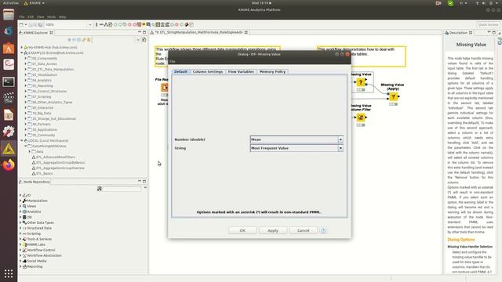This screenshot has height=282, width=502.
Task: Click the ETL_AdvancedRowFilters workflow icon
Action: click(x=34, y=157)
